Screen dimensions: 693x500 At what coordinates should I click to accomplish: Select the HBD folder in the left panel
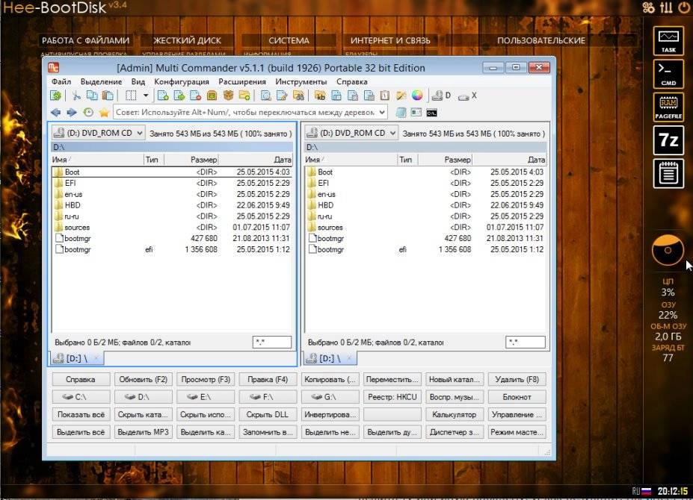point(171,205)
